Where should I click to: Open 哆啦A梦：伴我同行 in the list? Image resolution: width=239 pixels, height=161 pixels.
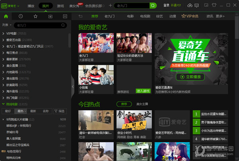click(x=19, y=126)
